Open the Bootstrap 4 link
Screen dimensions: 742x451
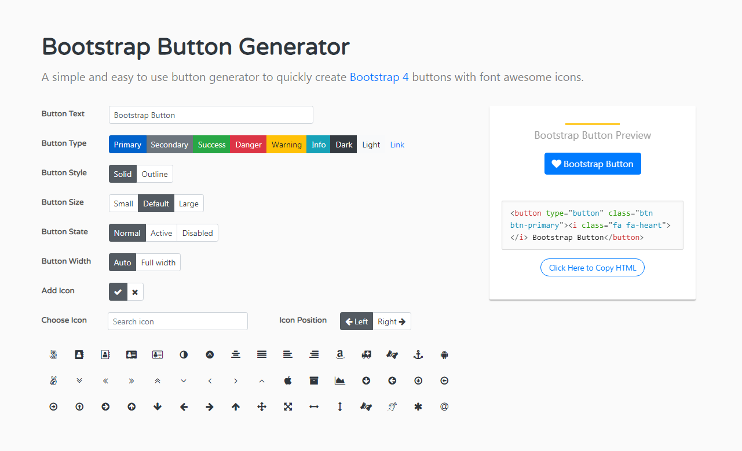(379, 77)
